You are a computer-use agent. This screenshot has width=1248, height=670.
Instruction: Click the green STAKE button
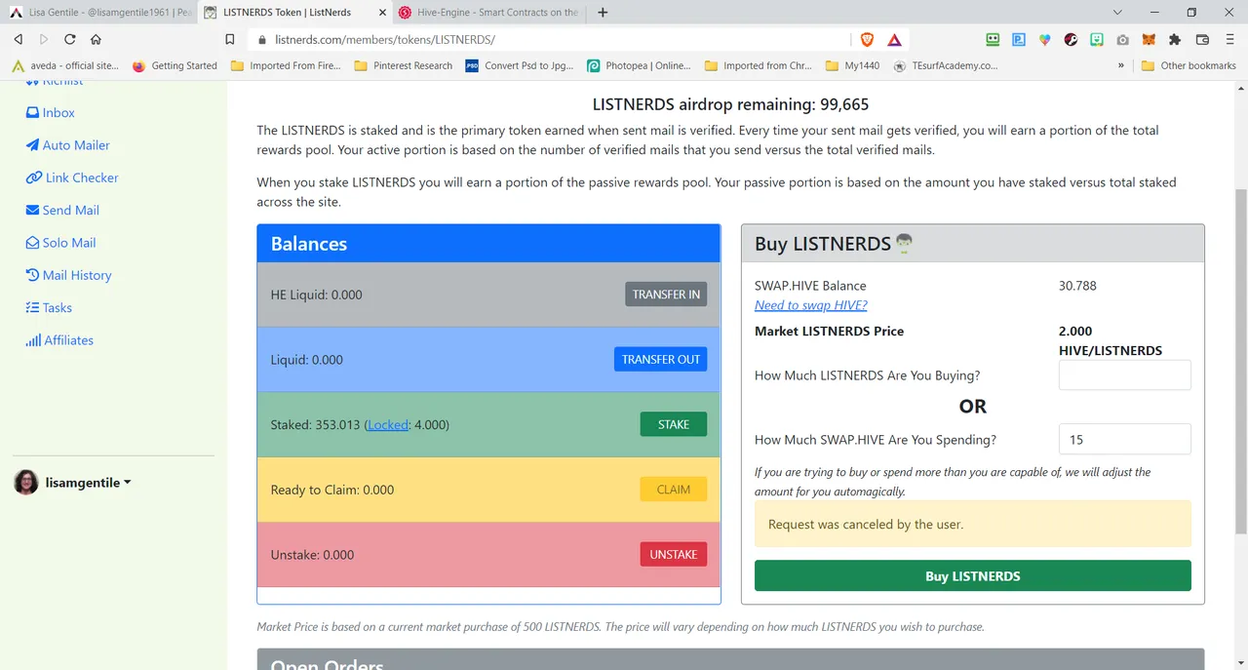point(674,424)
